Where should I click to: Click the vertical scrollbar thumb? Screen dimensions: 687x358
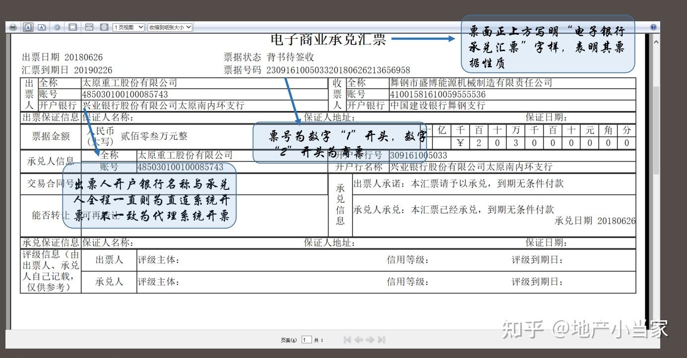656,130
